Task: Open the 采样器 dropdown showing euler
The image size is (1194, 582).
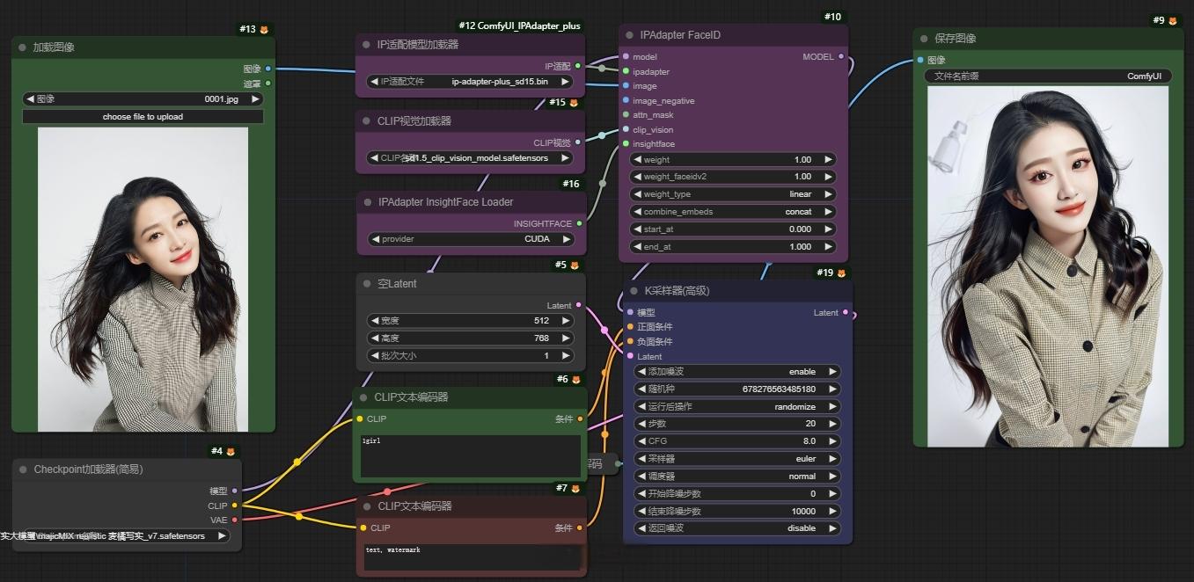Action: click(x=736, y=458)
